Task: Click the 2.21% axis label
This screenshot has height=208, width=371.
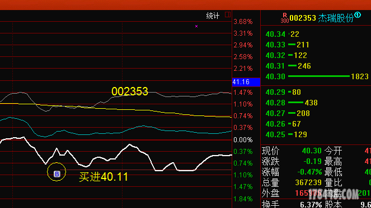Action: (x=243, y=69)
